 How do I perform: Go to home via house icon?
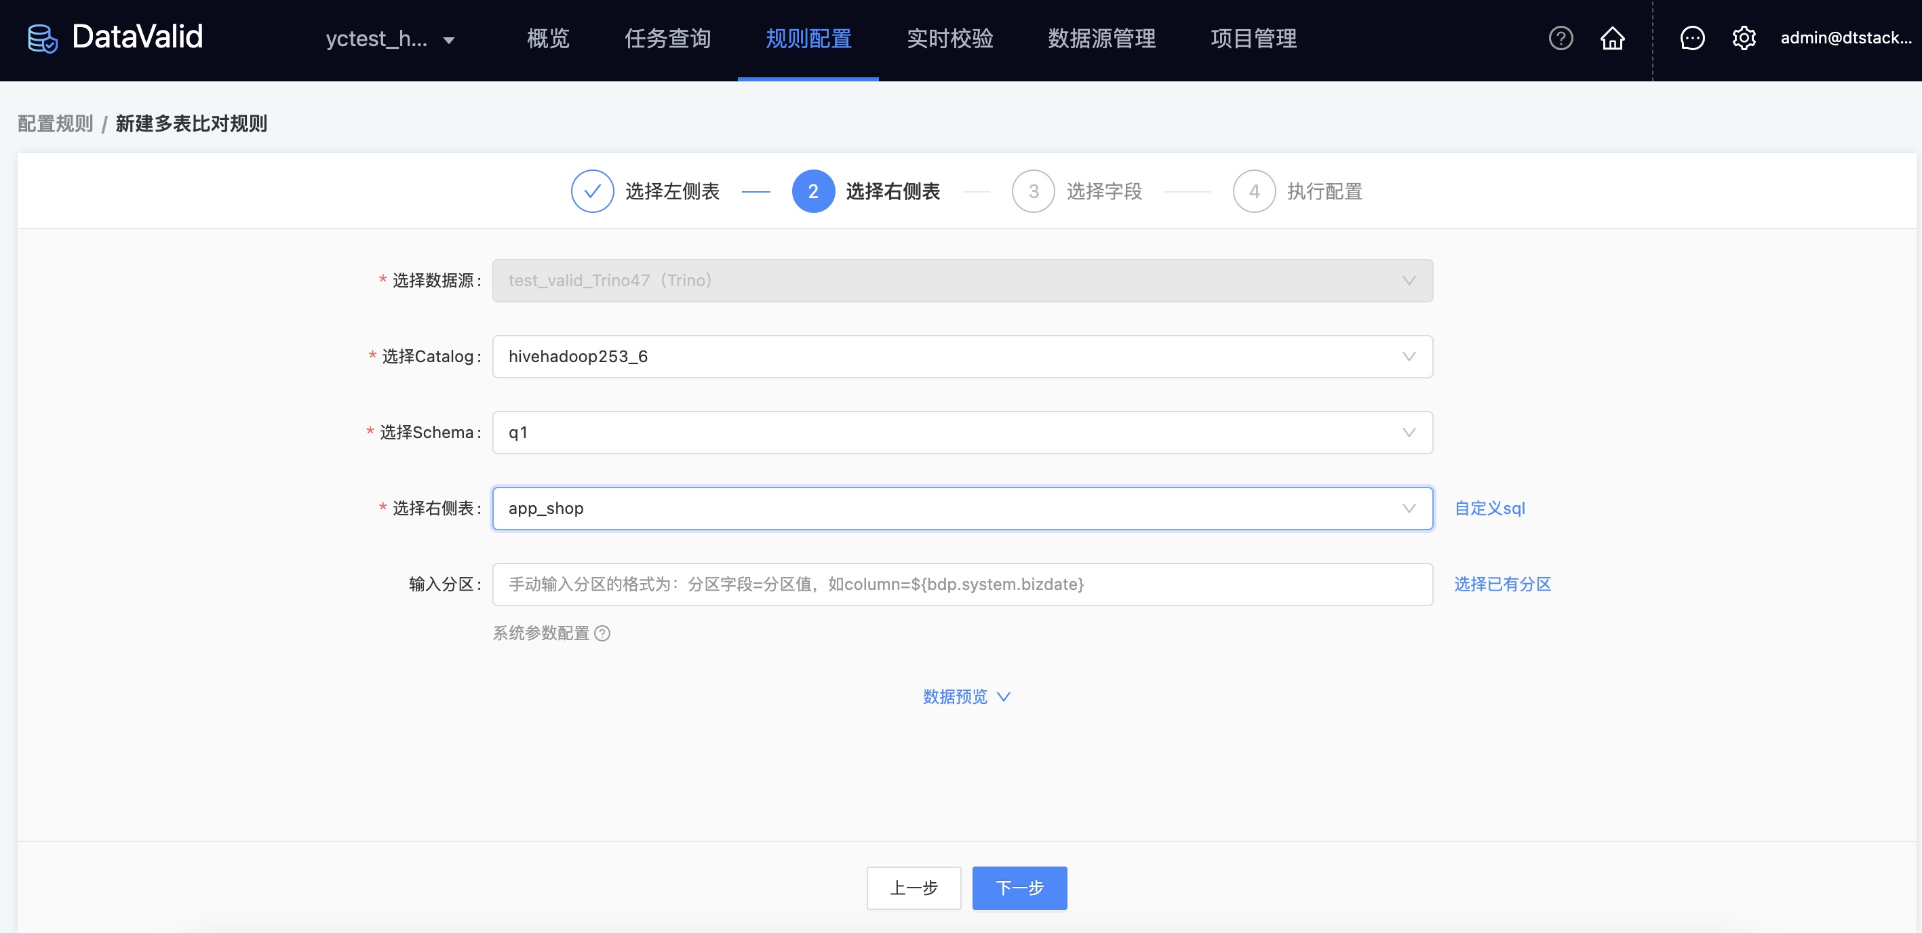[1611, 38]
